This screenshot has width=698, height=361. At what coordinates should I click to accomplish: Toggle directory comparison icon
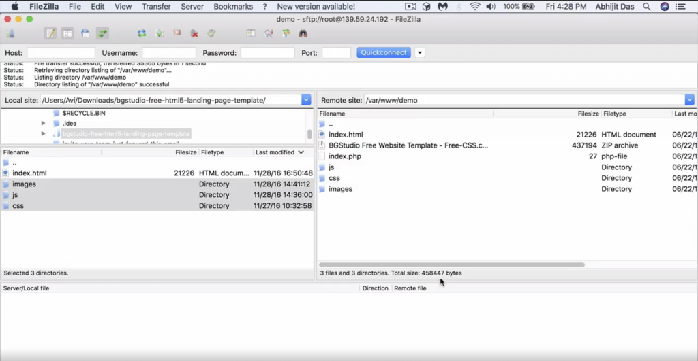[x=269, y=33]
